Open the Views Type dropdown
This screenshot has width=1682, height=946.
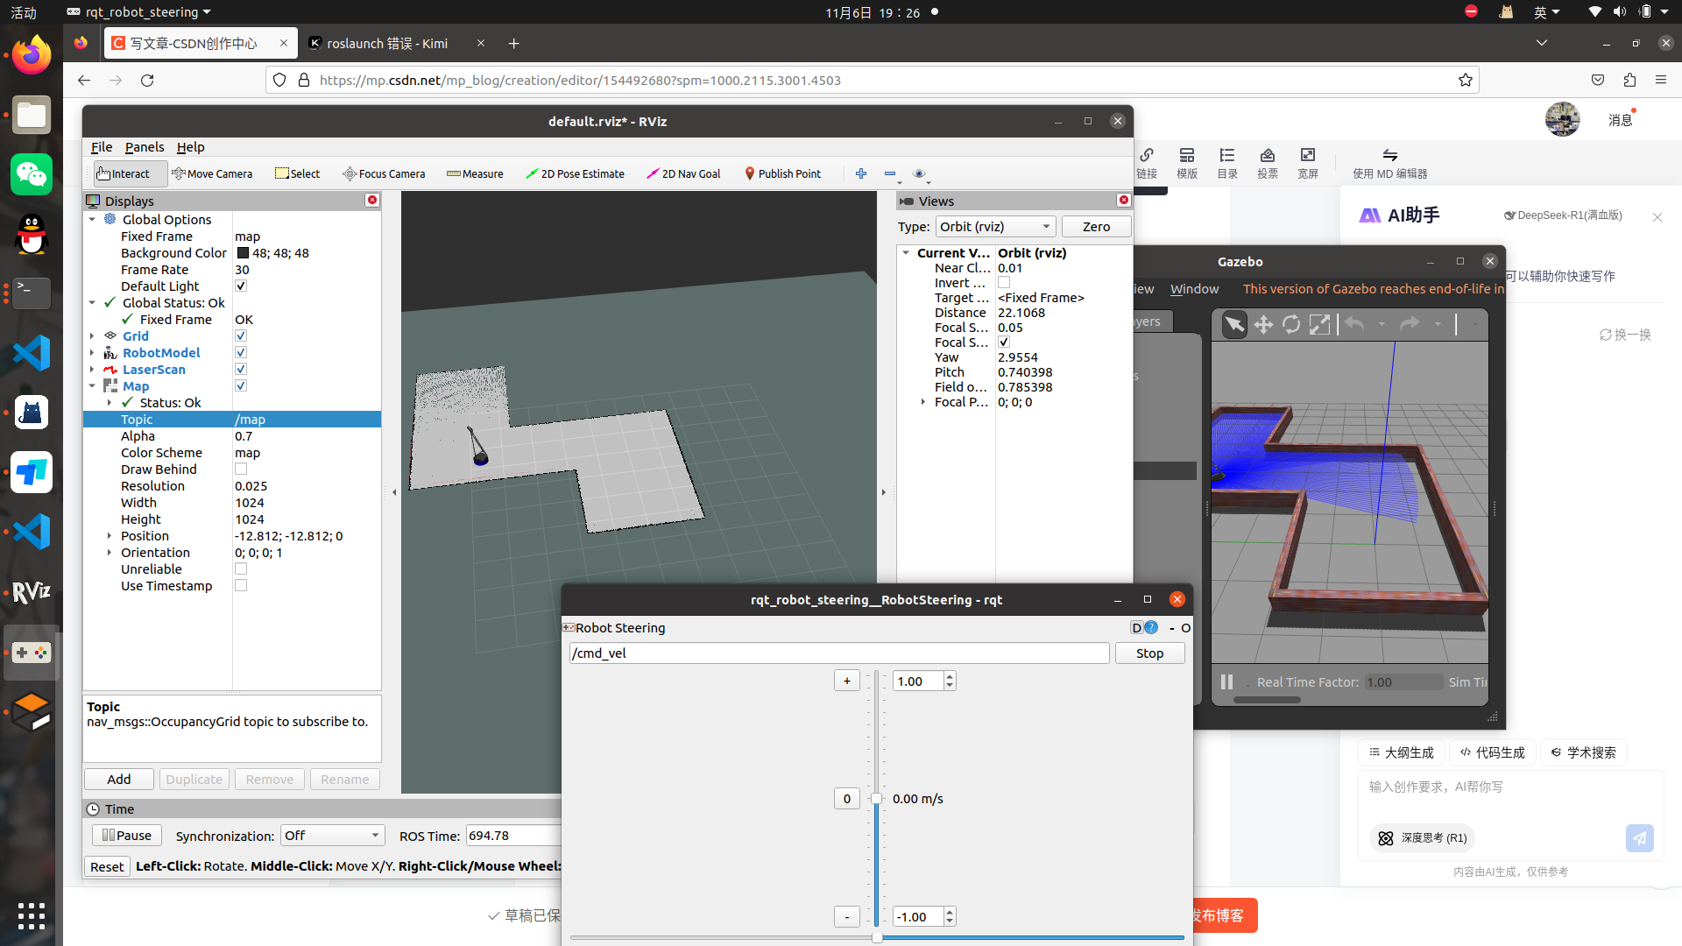click(x=995, y=227)
